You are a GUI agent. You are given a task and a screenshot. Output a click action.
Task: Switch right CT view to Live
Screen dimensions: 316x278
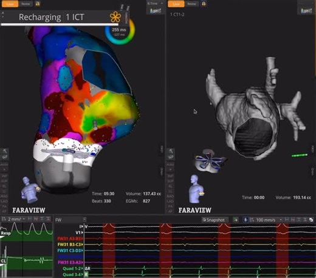(176, 4)
